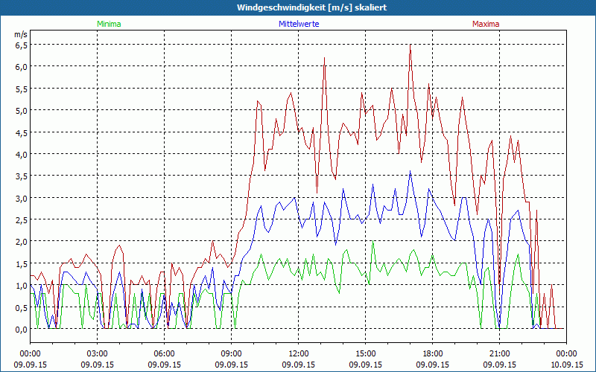Click the 15:00 time axis label

(x=365, y=354)
